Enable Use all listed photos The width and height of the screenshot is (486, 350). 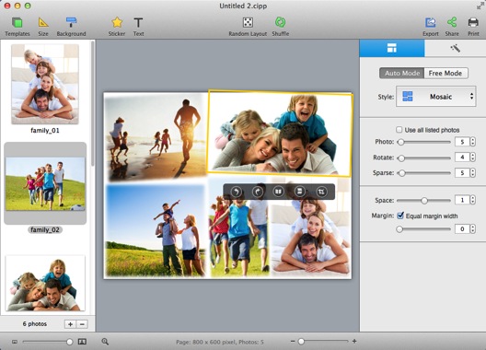[399, 130]
